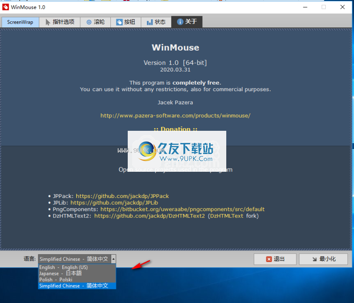354x303 pixels.
Task: Open the 状态 tab
Action: [x=156, y=22]
